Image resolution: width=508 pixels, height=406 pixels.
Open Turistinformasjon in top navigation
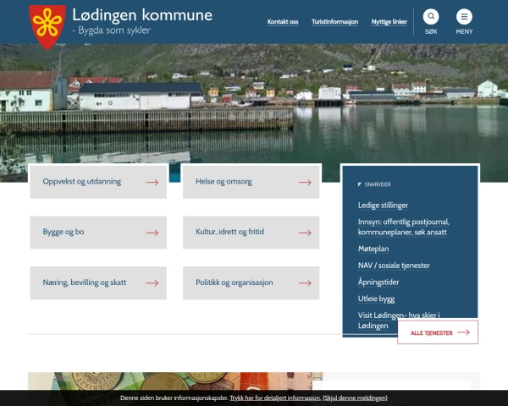(x=334, y=22)
